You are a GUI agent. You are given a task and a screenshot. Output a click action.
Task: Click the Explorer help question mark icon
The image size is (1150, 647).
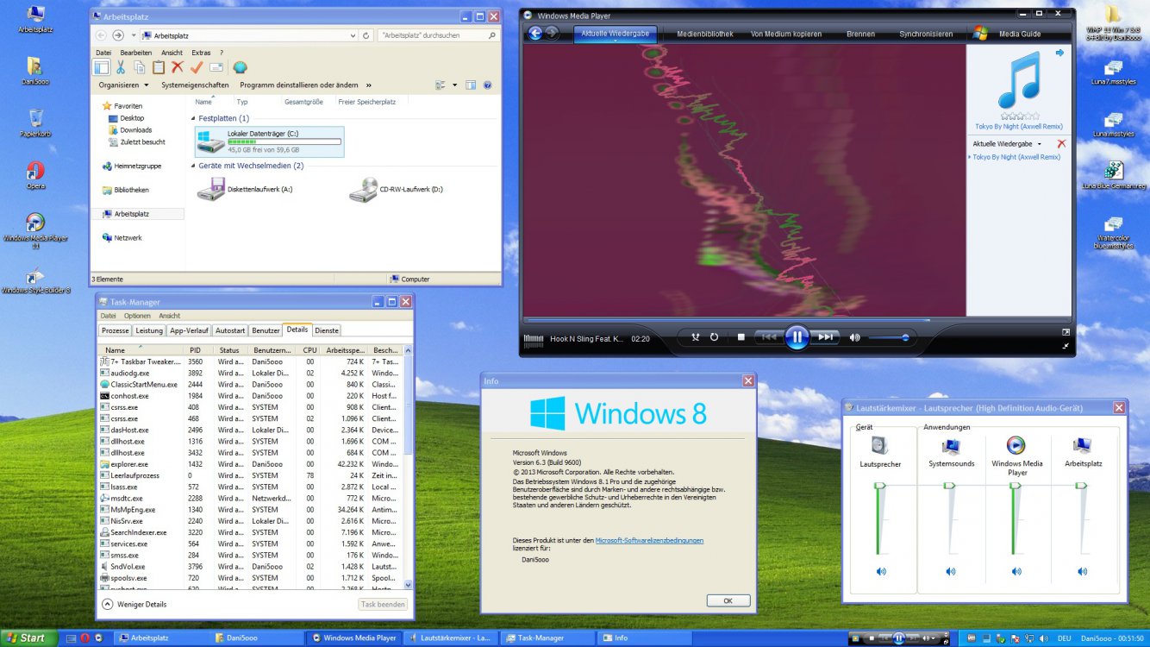(x=488, y=85)
